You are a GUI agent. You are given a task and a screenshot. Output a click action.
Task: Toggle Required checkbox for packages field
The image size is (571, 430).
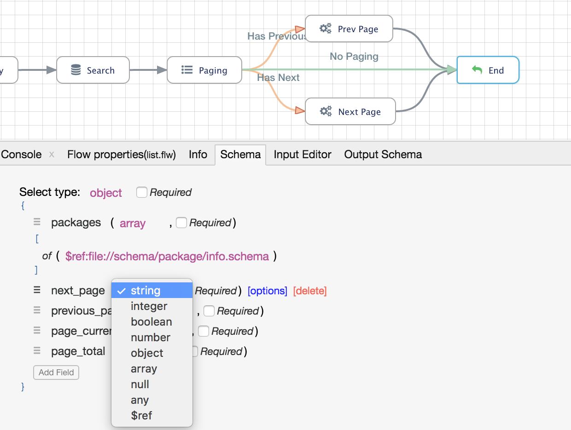(181, 223)
